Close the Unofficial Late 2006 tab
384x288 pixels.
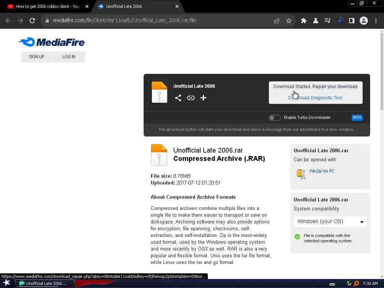click(177, 6)
